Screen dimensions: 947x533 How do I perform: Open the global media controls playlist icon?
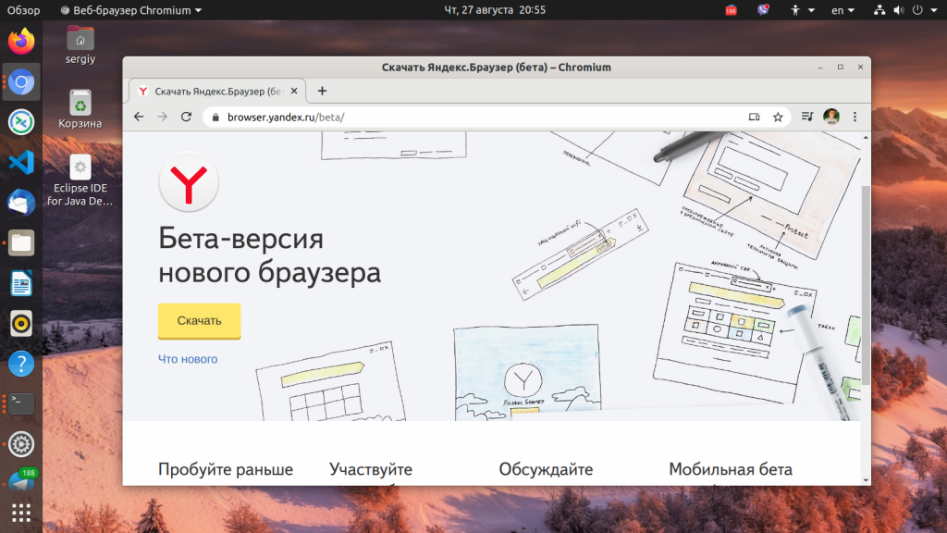tap(805, 117)
